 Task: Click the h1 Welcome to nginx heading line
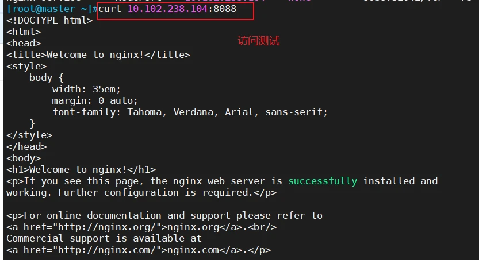coord(81,169)
